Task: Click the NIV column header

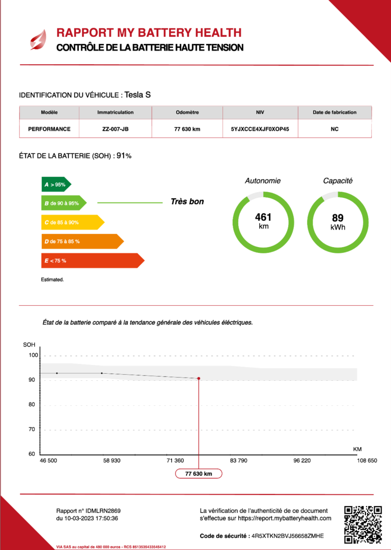Action: tap(260, 113)
